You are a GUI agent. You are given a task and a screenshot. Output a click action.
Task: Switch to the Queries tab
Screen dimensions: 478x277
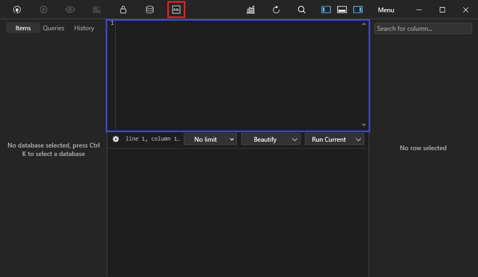[x=54, y=28]
